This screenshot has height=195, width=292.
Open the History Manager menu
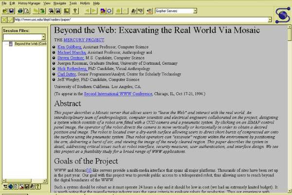pos(29,3)
